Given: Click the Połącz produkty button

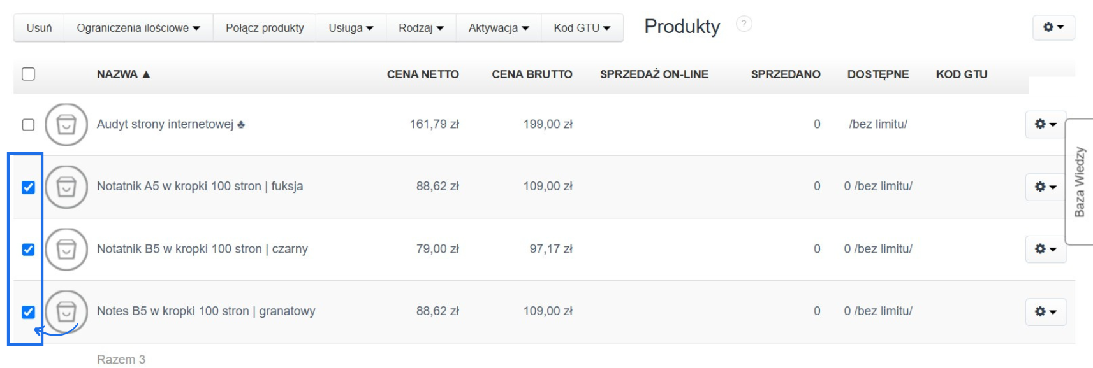Looking at the screenshot, I should 264,27.
